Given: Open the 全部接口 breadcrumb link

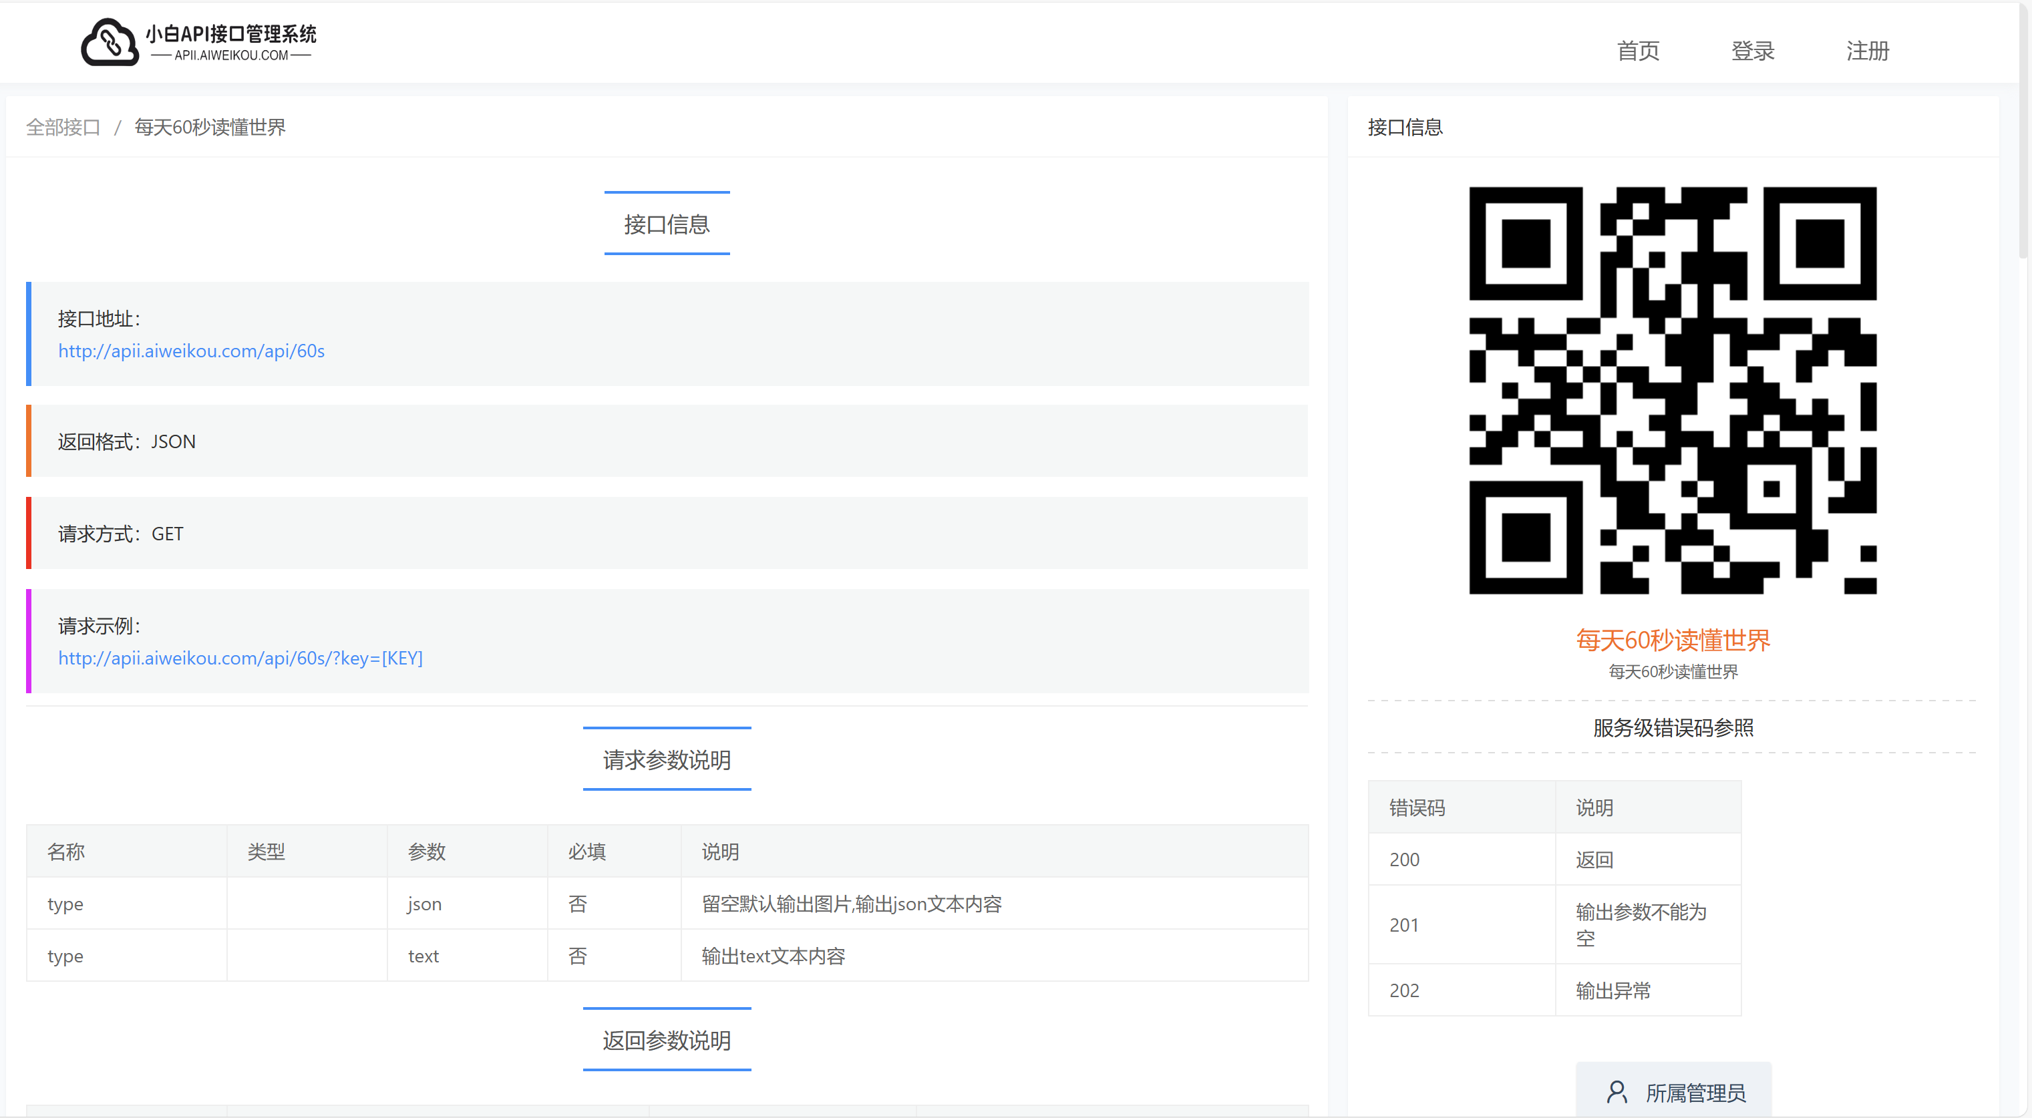Looking at the screenshot, I should [63, 127].
